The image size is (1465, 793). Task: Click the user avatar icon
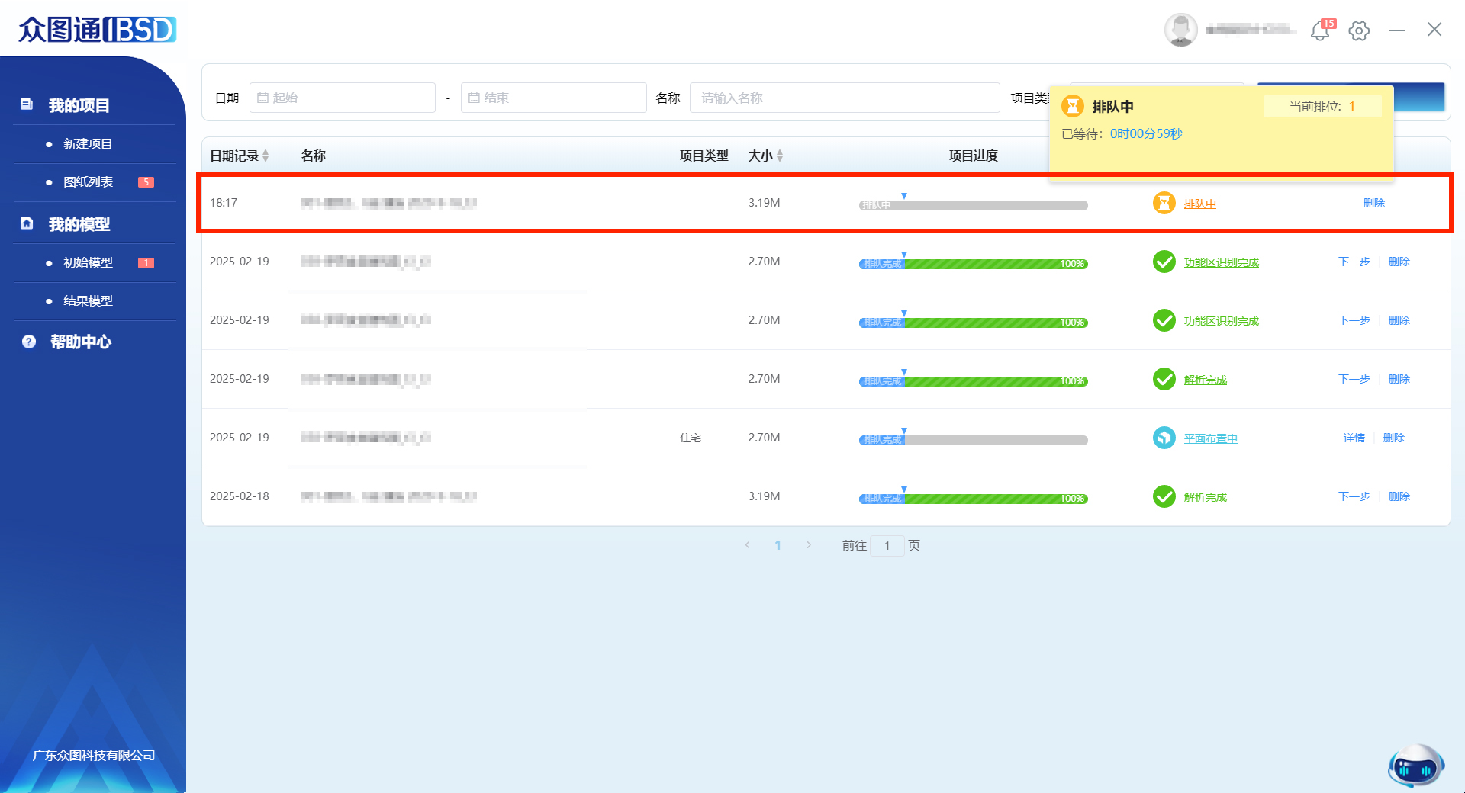coord(1180,30)
